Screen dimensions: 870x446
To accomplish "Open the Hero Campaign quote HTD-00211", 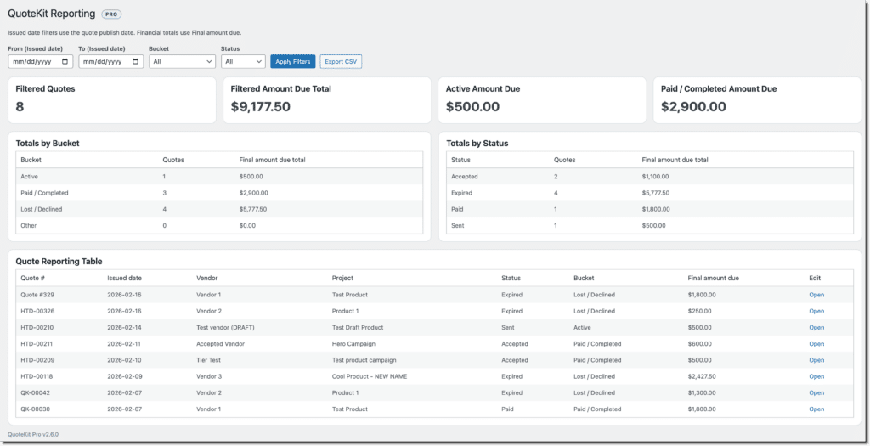I will 816,344.
